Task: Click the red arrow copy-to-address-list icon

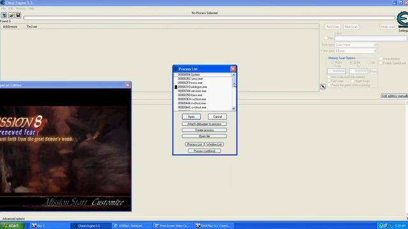Action: [323, 87]
